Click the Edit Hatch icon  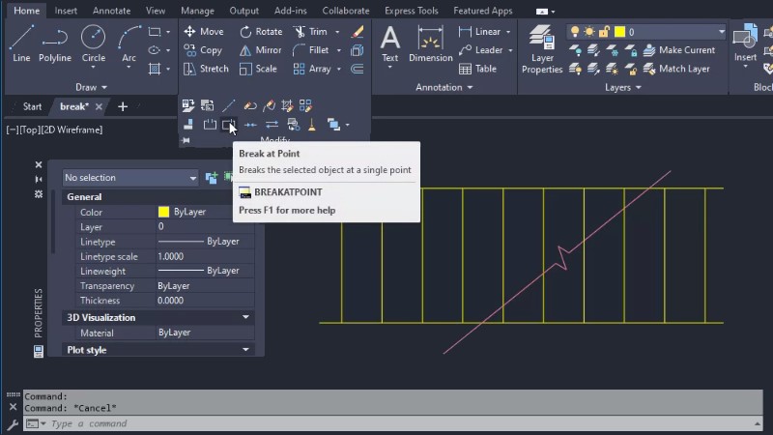pyautogui.click(x=287, y=105)
